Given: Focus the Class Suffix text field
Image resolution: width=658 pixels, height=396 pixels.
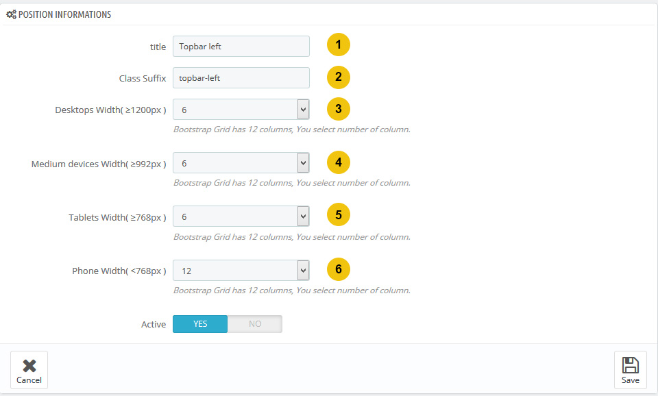Looking at the screenshot, I should click(241, 77).
